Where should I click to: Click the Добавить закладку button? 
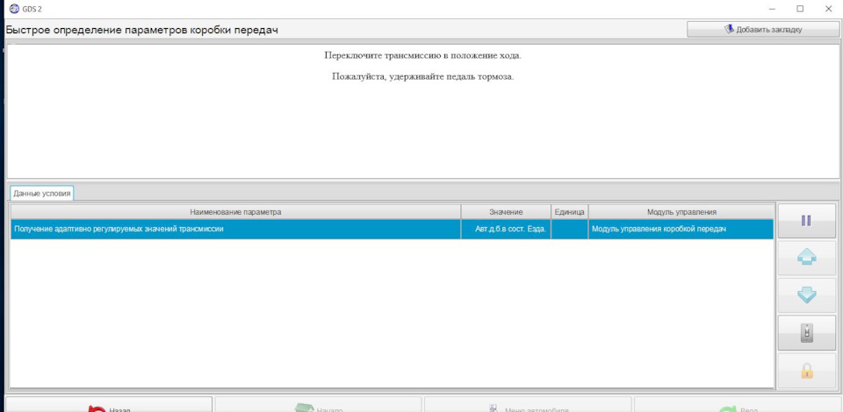tap(763, 30)
